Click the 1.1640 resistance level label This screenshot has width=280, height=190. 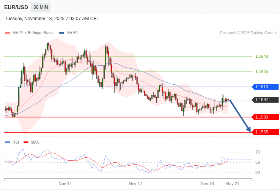262,56
